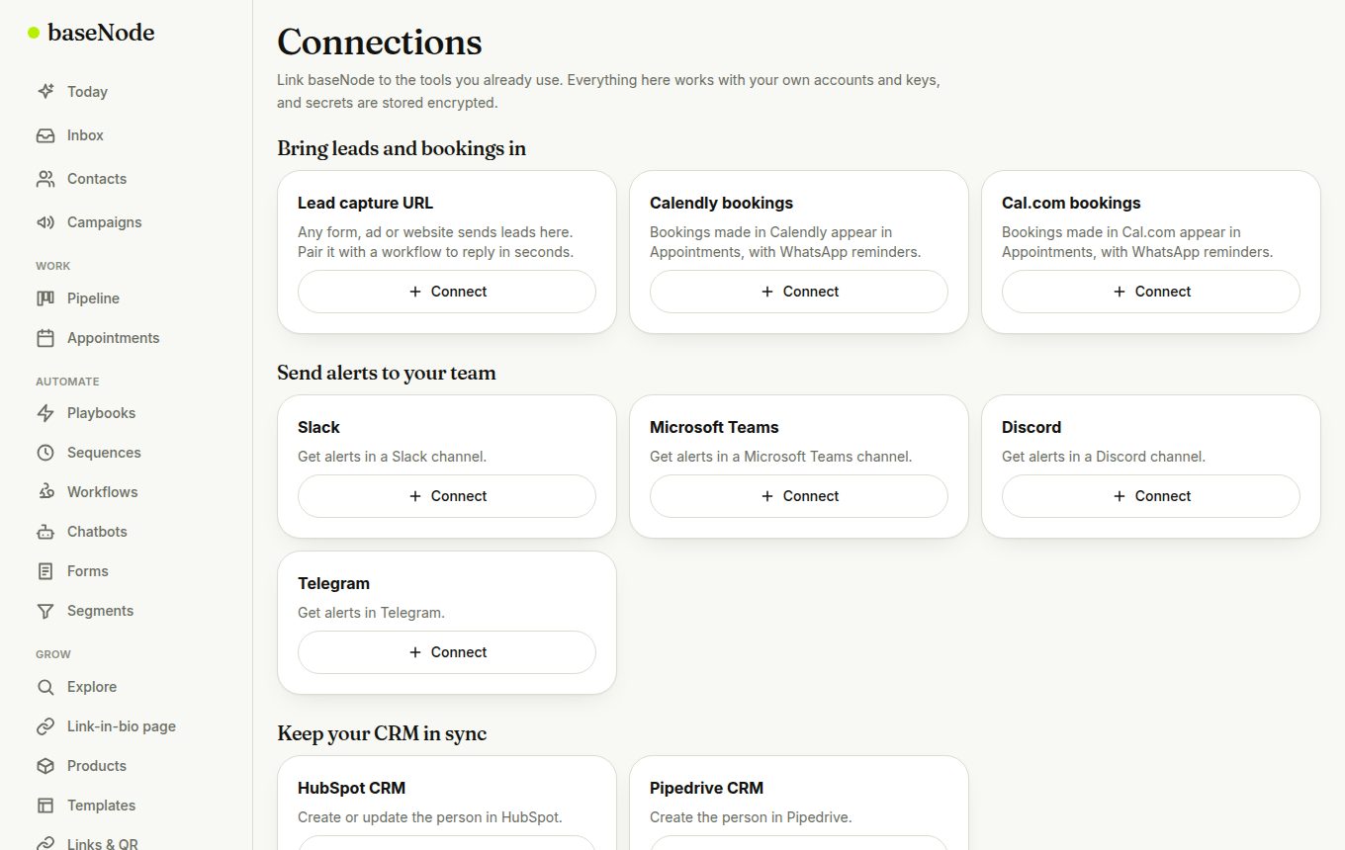Click the 'Send alerts to your team' heading
The width and height of the screenshot is (1345, 850).
click(387, 373)
